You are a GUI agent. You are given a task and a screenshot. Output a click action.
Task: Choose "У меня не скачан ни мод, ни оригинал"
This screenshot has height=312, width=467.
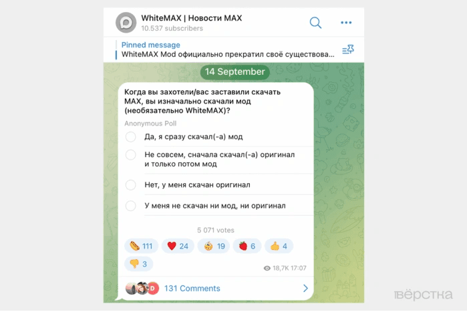pos(215,206)
